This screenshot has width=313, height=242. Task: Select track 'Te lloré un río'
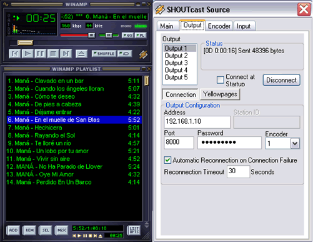(x=74, y=143)
